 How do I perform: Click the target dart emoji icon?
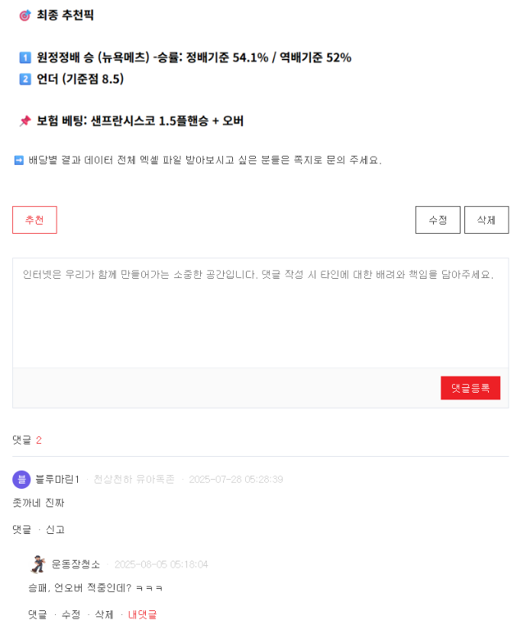(x=25, y=15)
